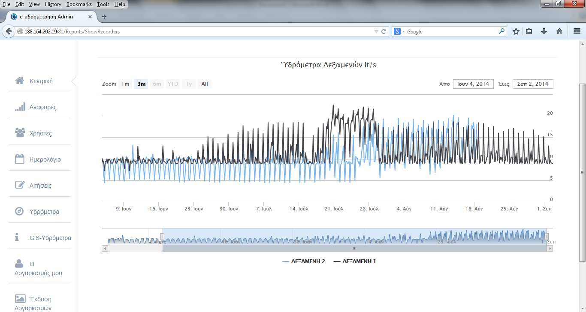
Task: Open the Αναφορές sidebar link
Action: click(x=43, y=107)
